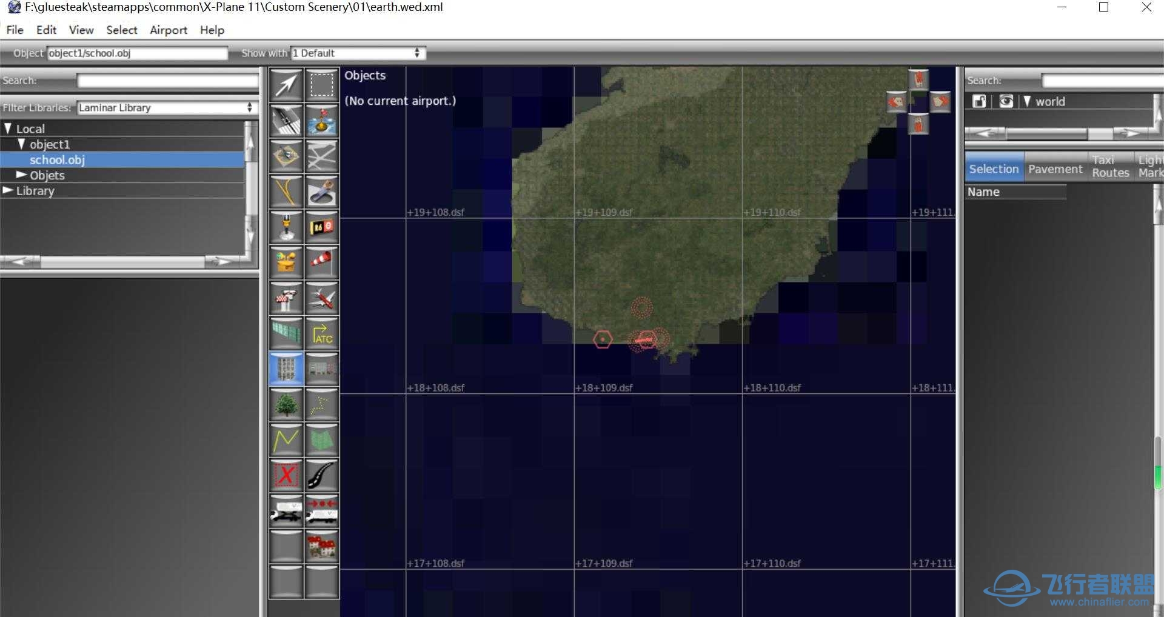The height and width of the screenshot is (617, 1164).
Task: Select the R6 taxi Sign tool
Action: (322, 227)
